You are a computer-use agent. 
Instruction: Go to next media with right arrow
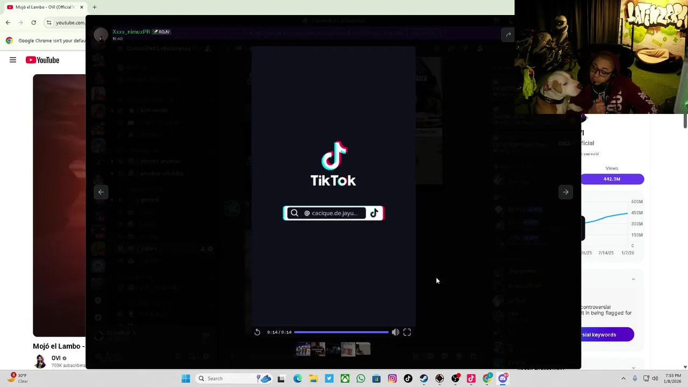pyautogui.click(x=565, y=192)
